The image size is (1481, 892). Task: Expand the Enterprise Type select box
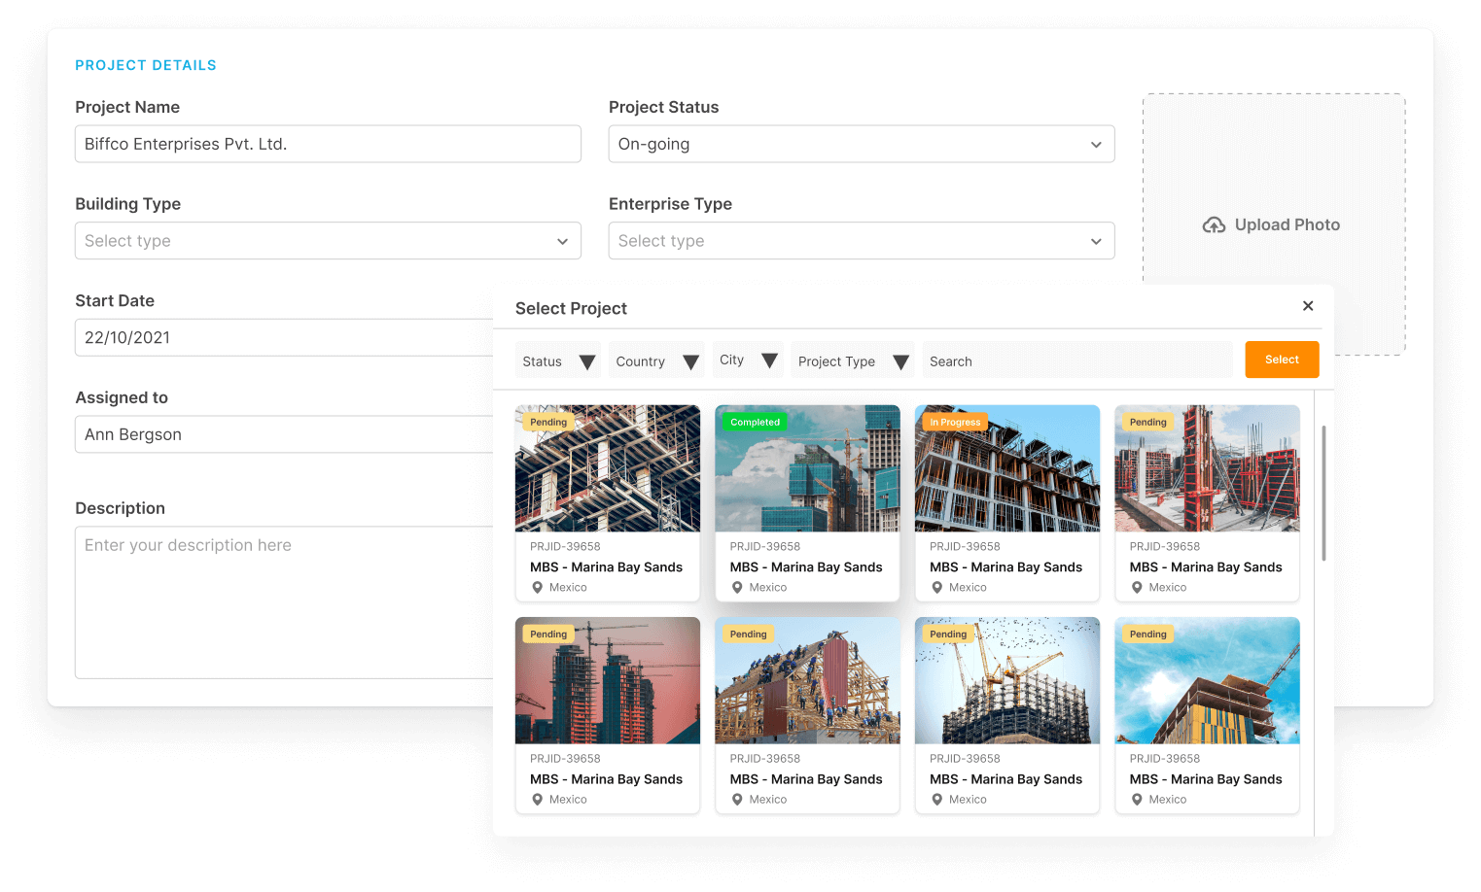point(861,241)
